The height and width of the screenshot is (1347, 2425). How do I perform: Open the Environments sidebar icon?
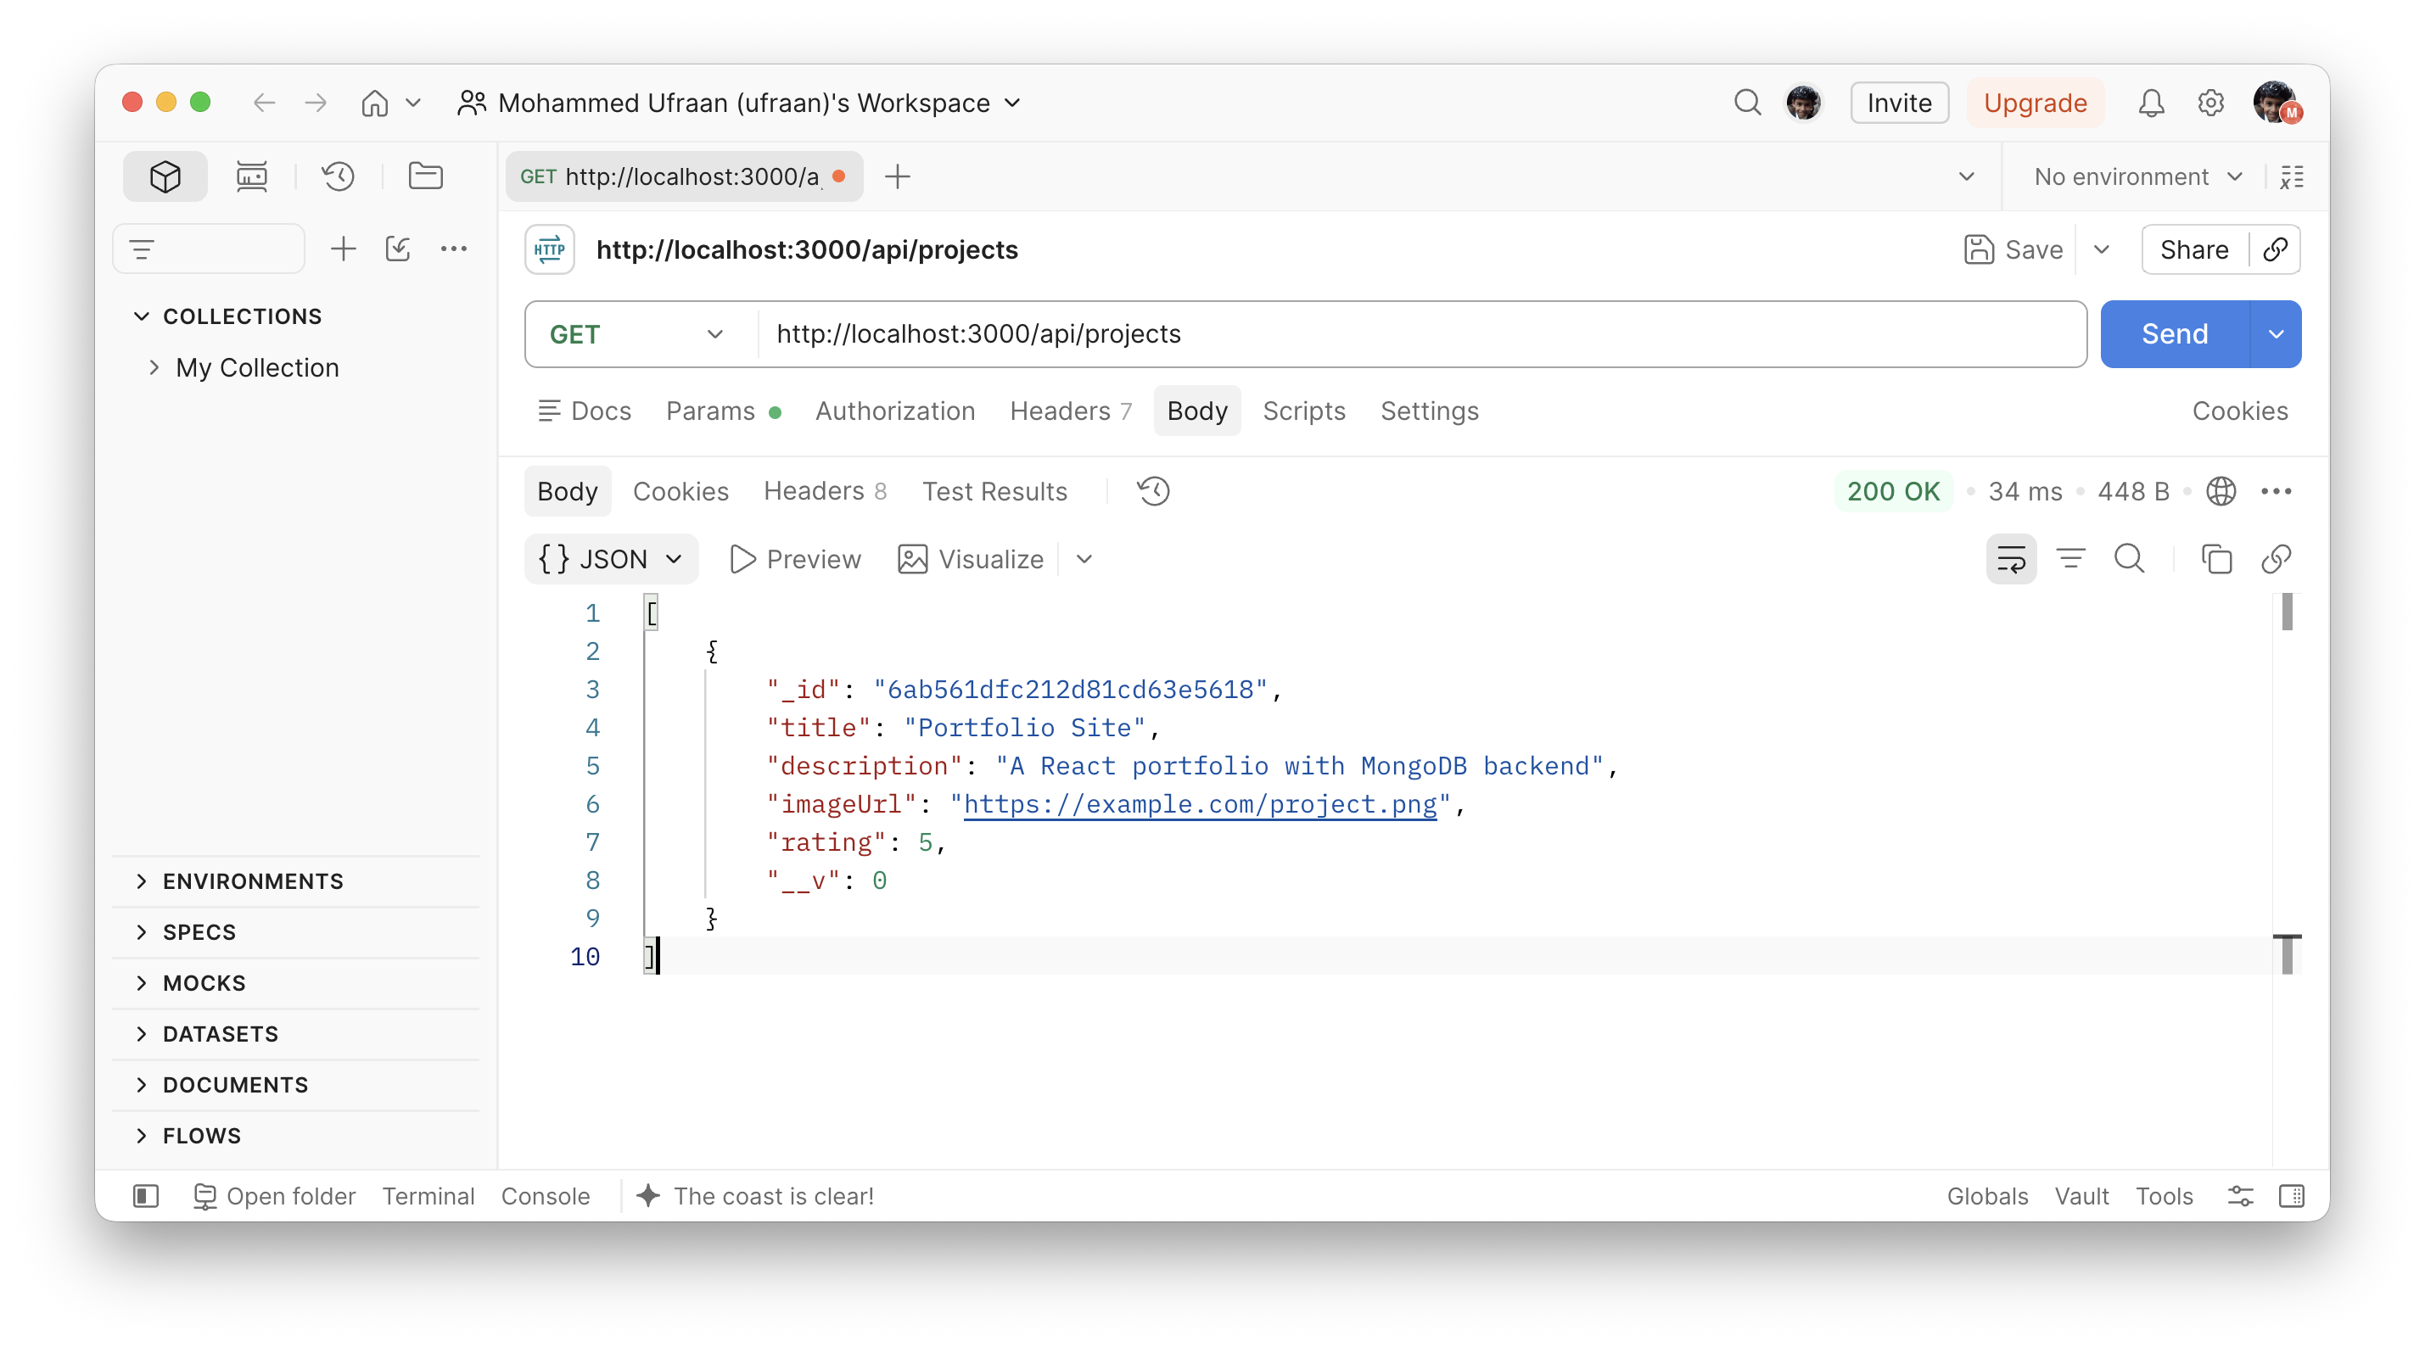tap(251, 176)
